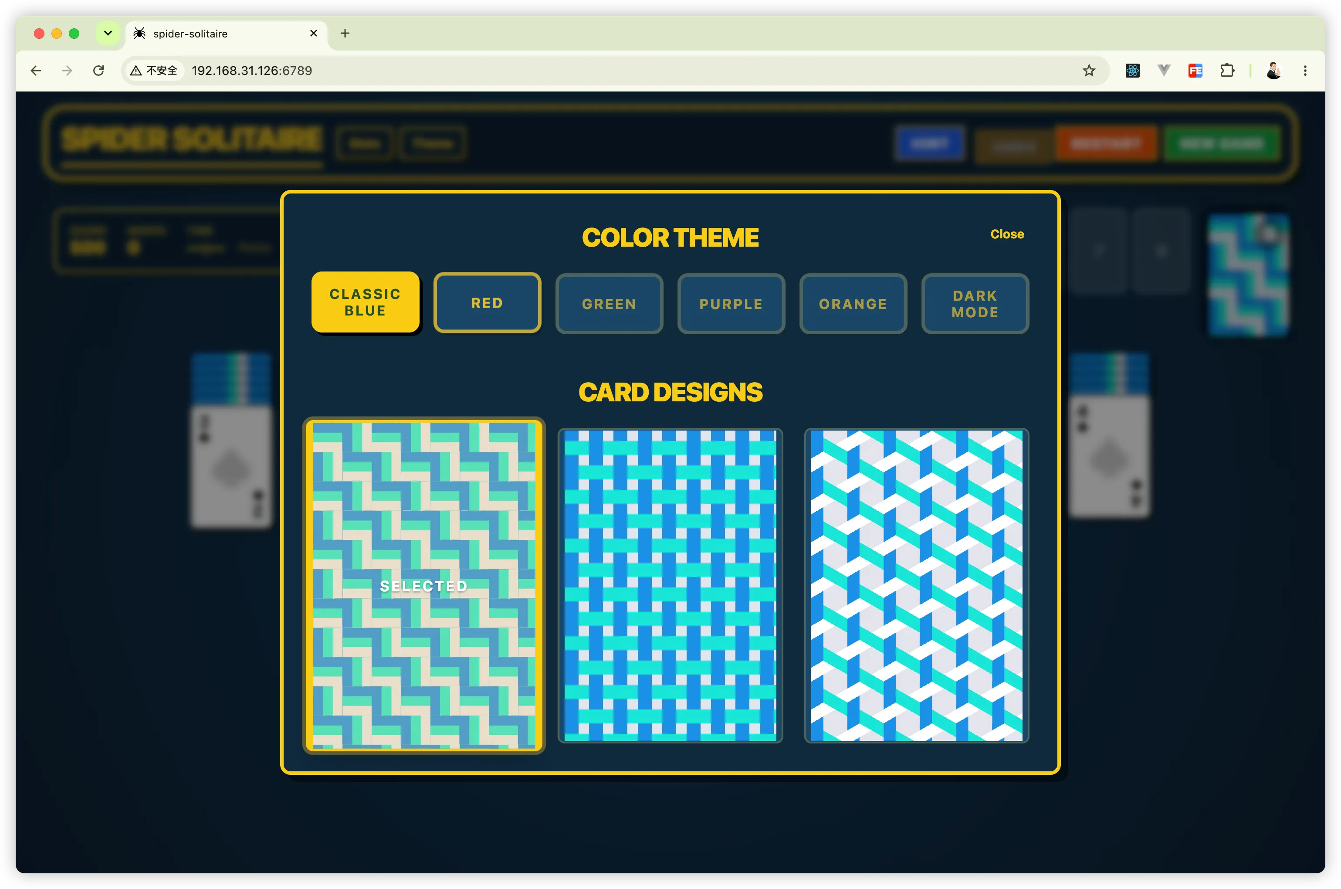Switch to the Green color theme
The image size is (1341, 889).
[x=609, y=304]
